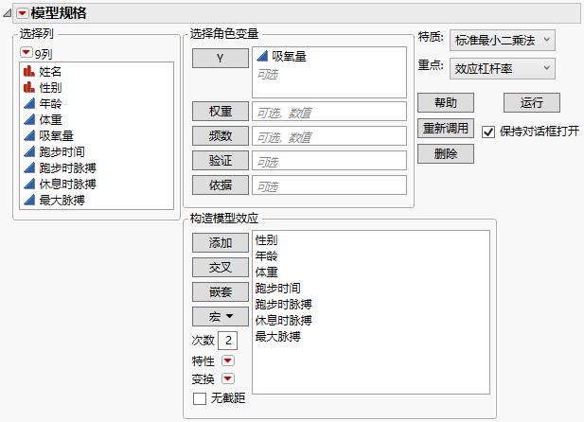Select 最大脉搏 in the column list
The image size is (584, 422).
click(62, 200)
